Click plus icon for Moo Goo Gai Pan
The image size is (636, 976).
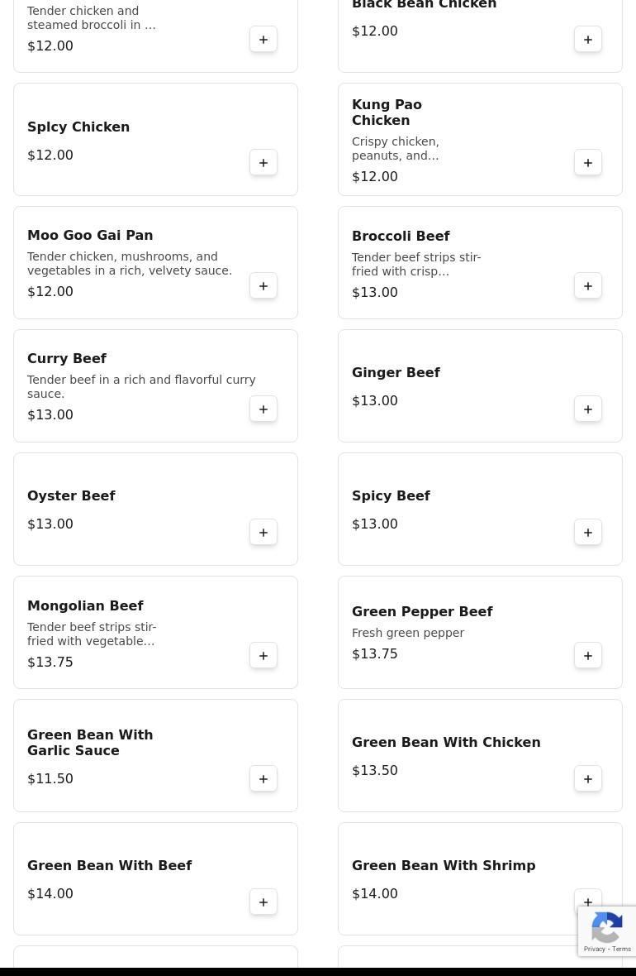click(x=263, y=286)
